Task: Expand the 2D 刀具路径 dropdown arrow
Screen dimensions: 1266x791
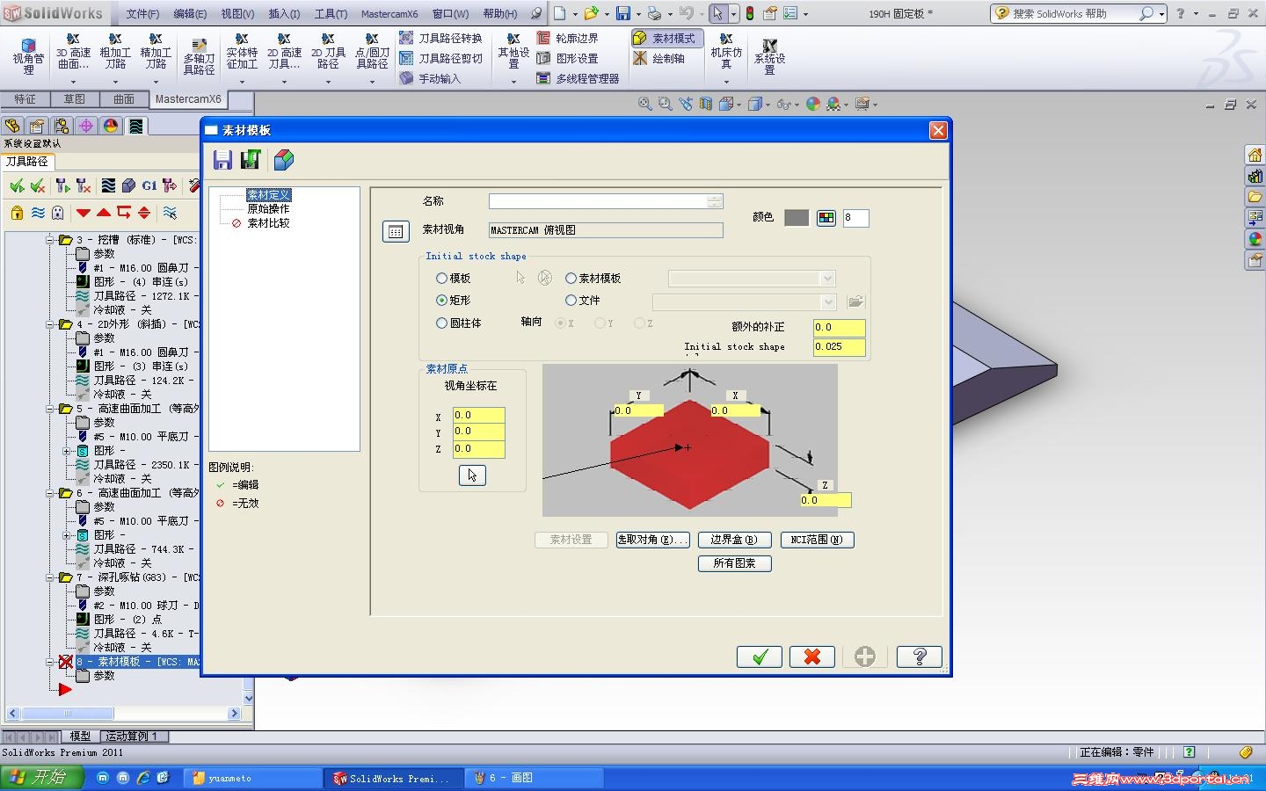Action: pos(328,82)
